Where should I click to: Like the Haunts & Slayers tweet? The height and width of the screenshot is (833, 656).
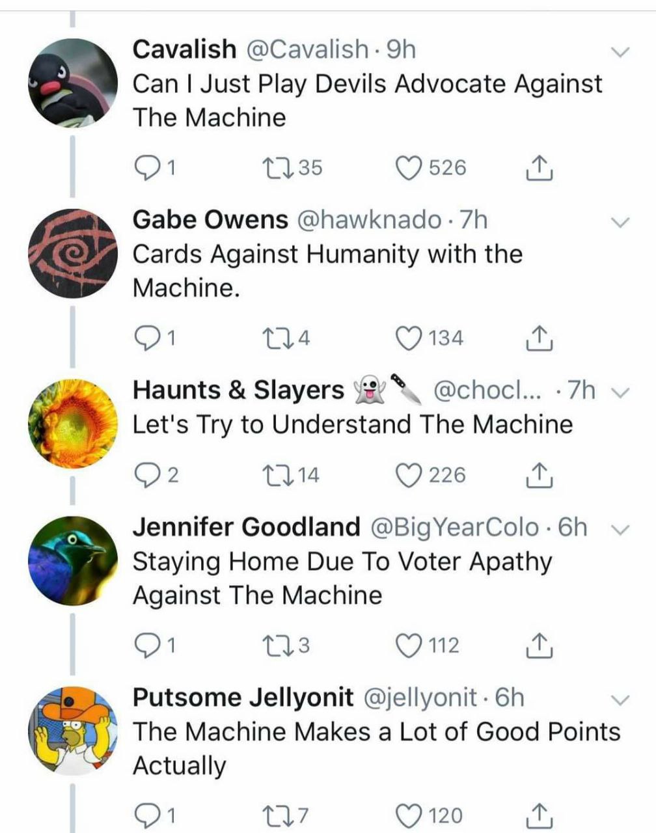(x=409, y=475)
